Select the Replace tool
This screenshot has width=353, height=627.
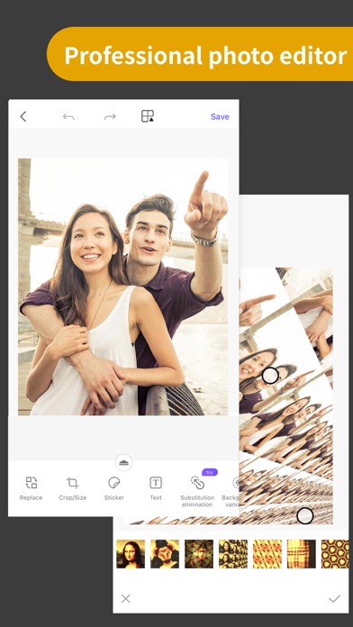(x=31, y=488)
